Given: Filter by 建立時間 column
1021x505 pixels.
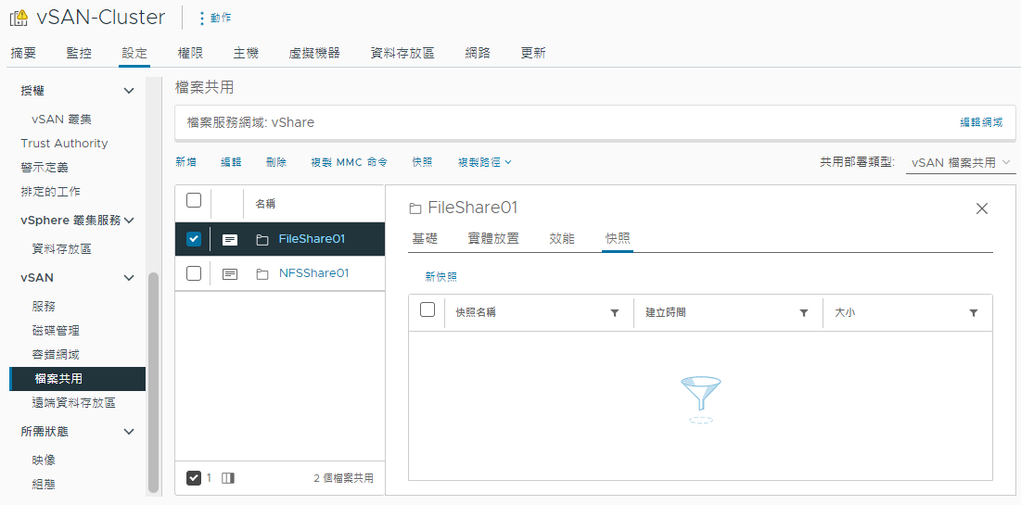Looking at the screenshot, I should click(x=803, y=313).
